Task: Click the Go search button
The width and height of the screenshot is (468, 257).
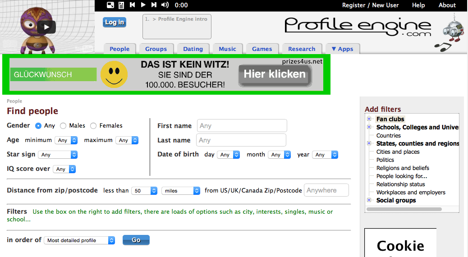Action: [x=136, y=240]
